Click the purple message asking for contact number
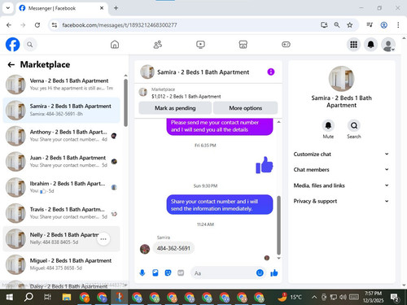This screenshot has height=305, width=407. pyautogui.click(x=220, y=126)
